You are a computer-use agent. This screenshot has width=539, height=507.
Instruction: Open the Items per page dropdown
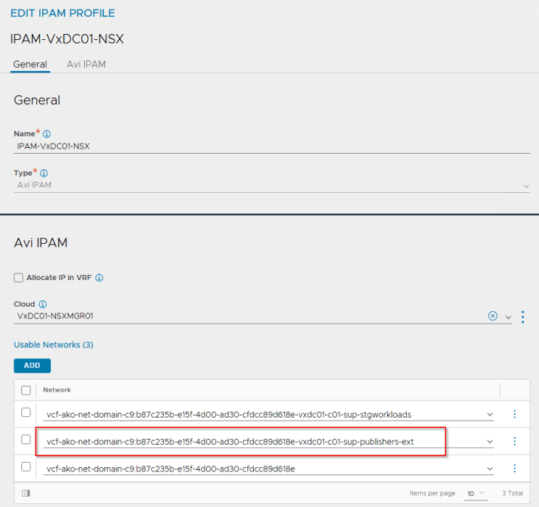click(x=473, y=493)
